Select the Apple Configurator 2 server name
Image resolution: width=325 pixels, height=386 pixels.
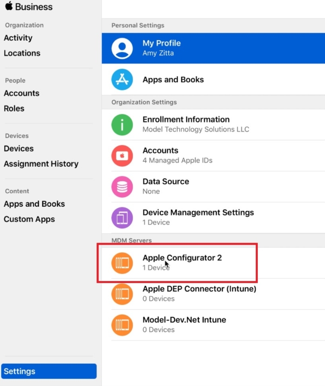click(x=182, y=258)
